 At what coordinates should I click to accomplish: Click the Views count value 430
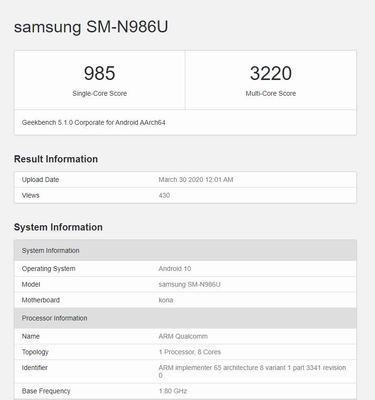(x=164, y=195)
